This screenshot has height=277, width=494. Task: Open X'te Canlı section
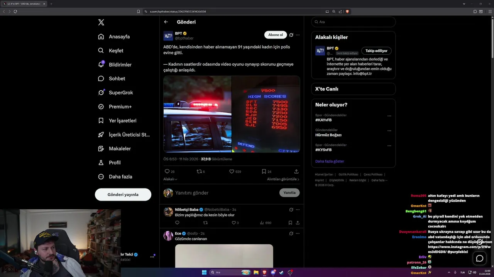click(354, 89)
